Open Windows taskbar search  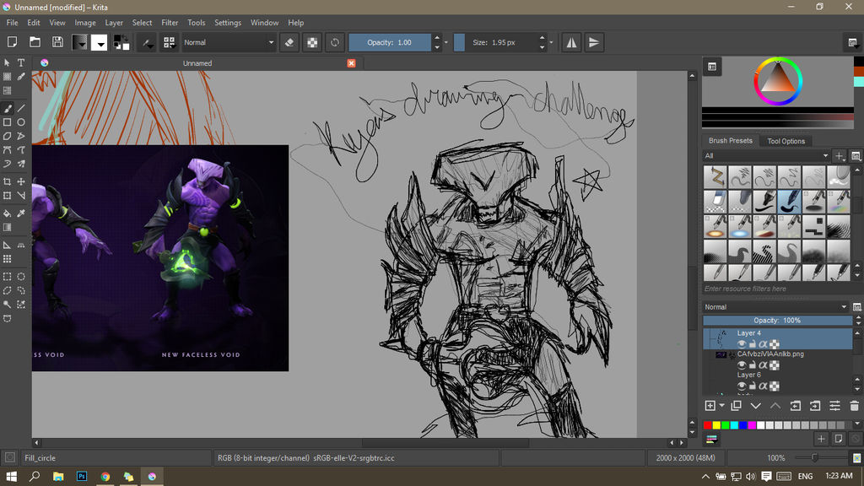click(34, 476)
